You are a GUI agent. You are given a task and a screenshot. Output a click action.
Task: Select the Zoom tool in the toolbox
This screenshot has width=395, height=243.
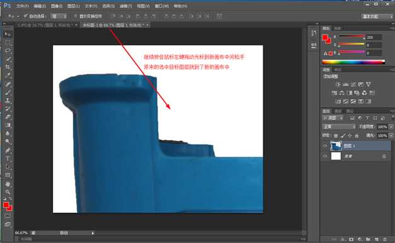(8, 192)
